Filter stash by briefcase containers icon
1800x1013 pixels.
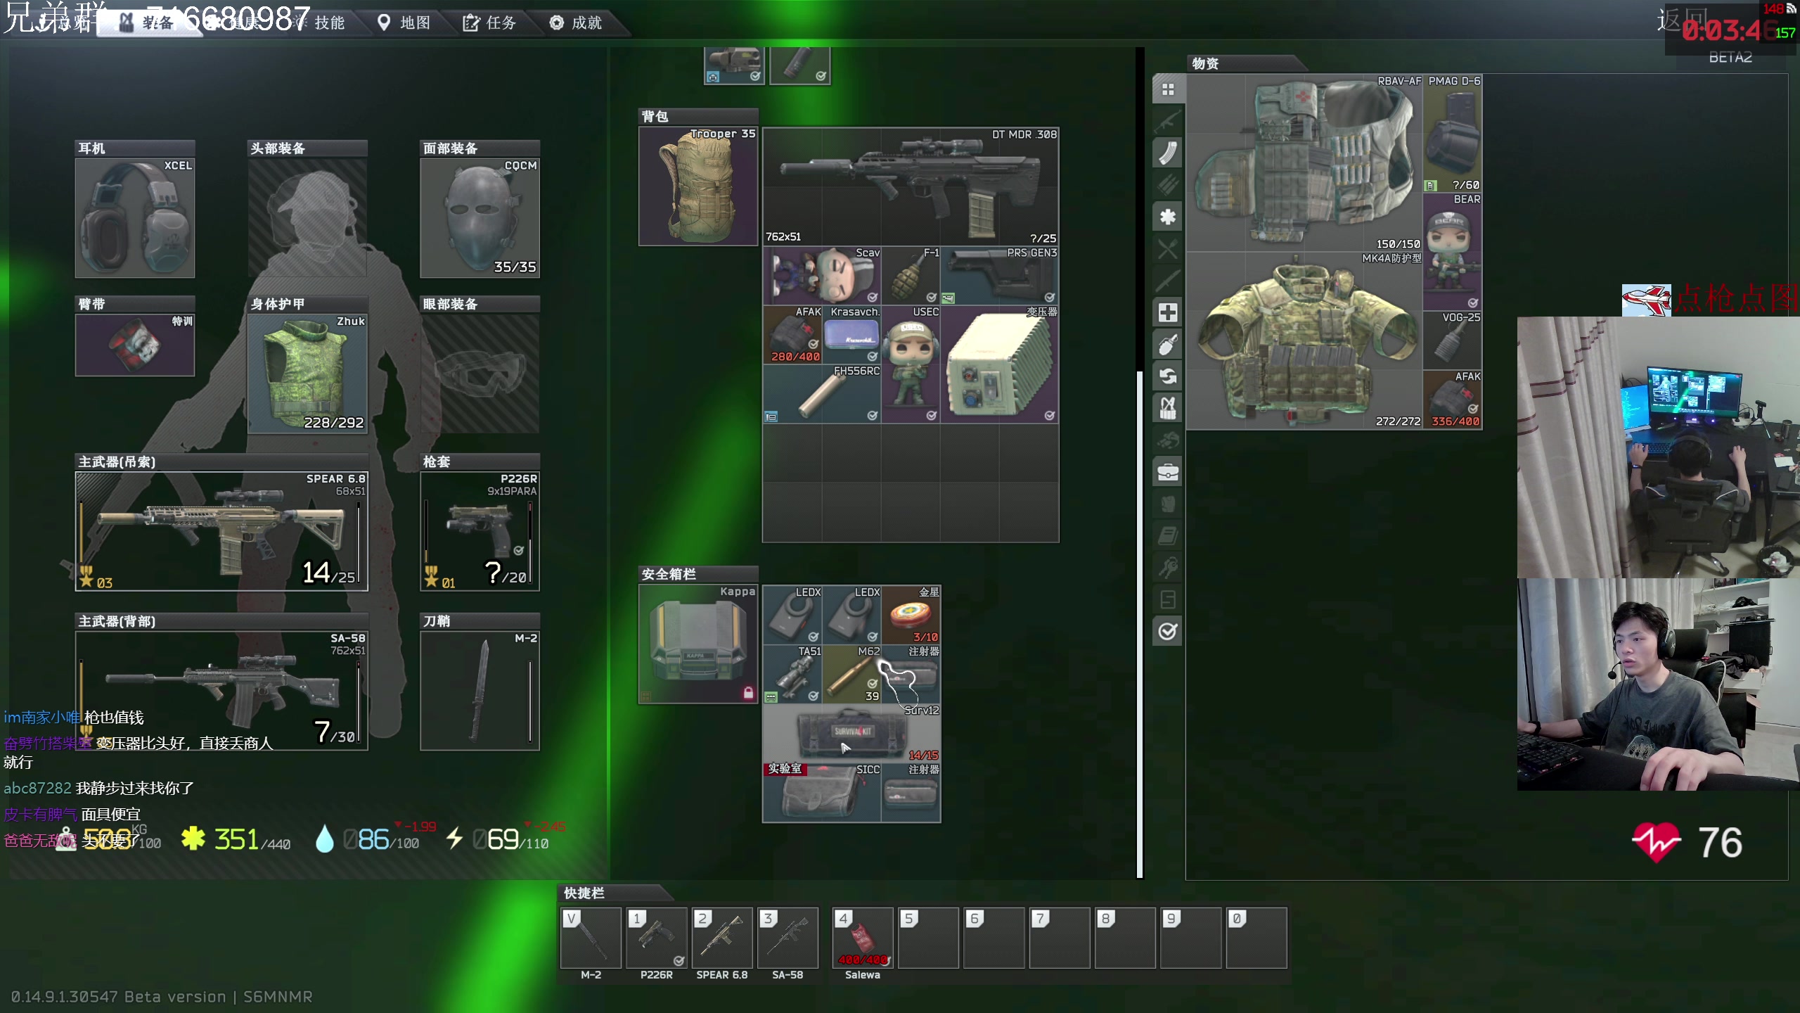(x=1168, y=471)
